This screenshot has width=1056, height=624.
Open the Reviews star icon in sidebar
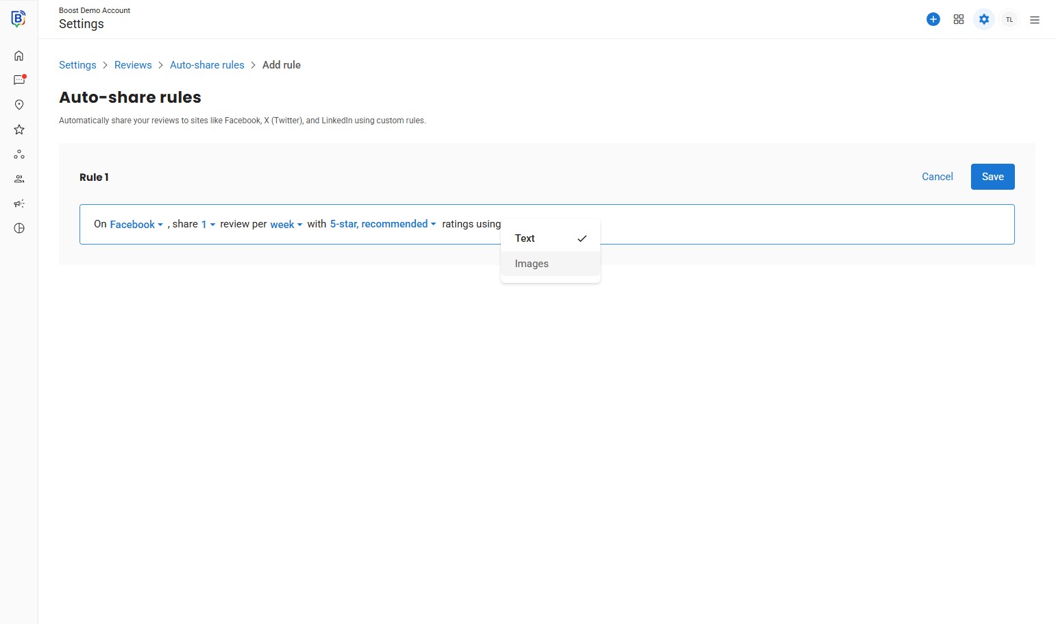tap(19, 129)
